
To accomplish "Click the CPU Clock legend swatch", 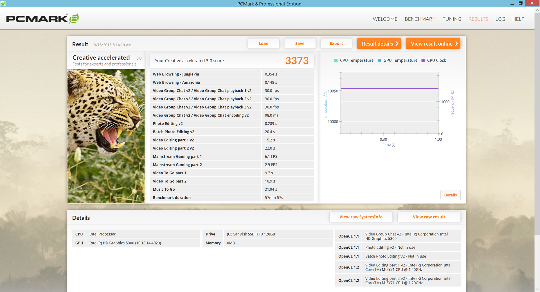I will point(423,60).
